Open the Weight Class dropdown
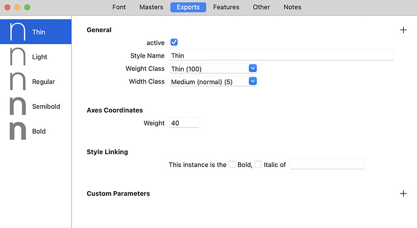Screen dimensions: 417x228 point(213,68)
